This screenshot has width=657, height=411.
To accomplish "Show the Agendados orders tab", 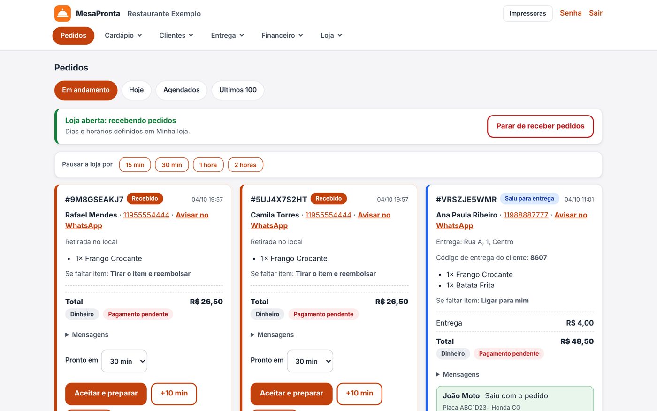I will click(182, 90).
